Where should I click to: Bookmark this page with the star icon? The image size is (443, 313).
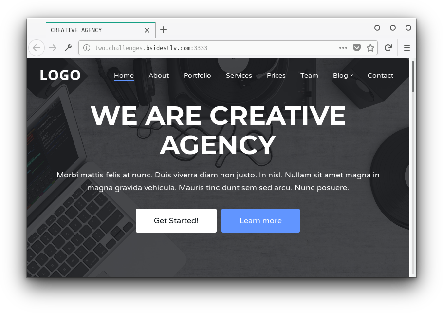pyautogui.click(x=370, y=48)
